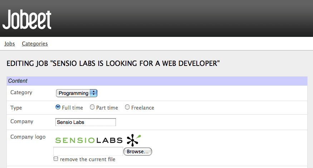
Task: Click the Content section header
Action: pos(157,81)
